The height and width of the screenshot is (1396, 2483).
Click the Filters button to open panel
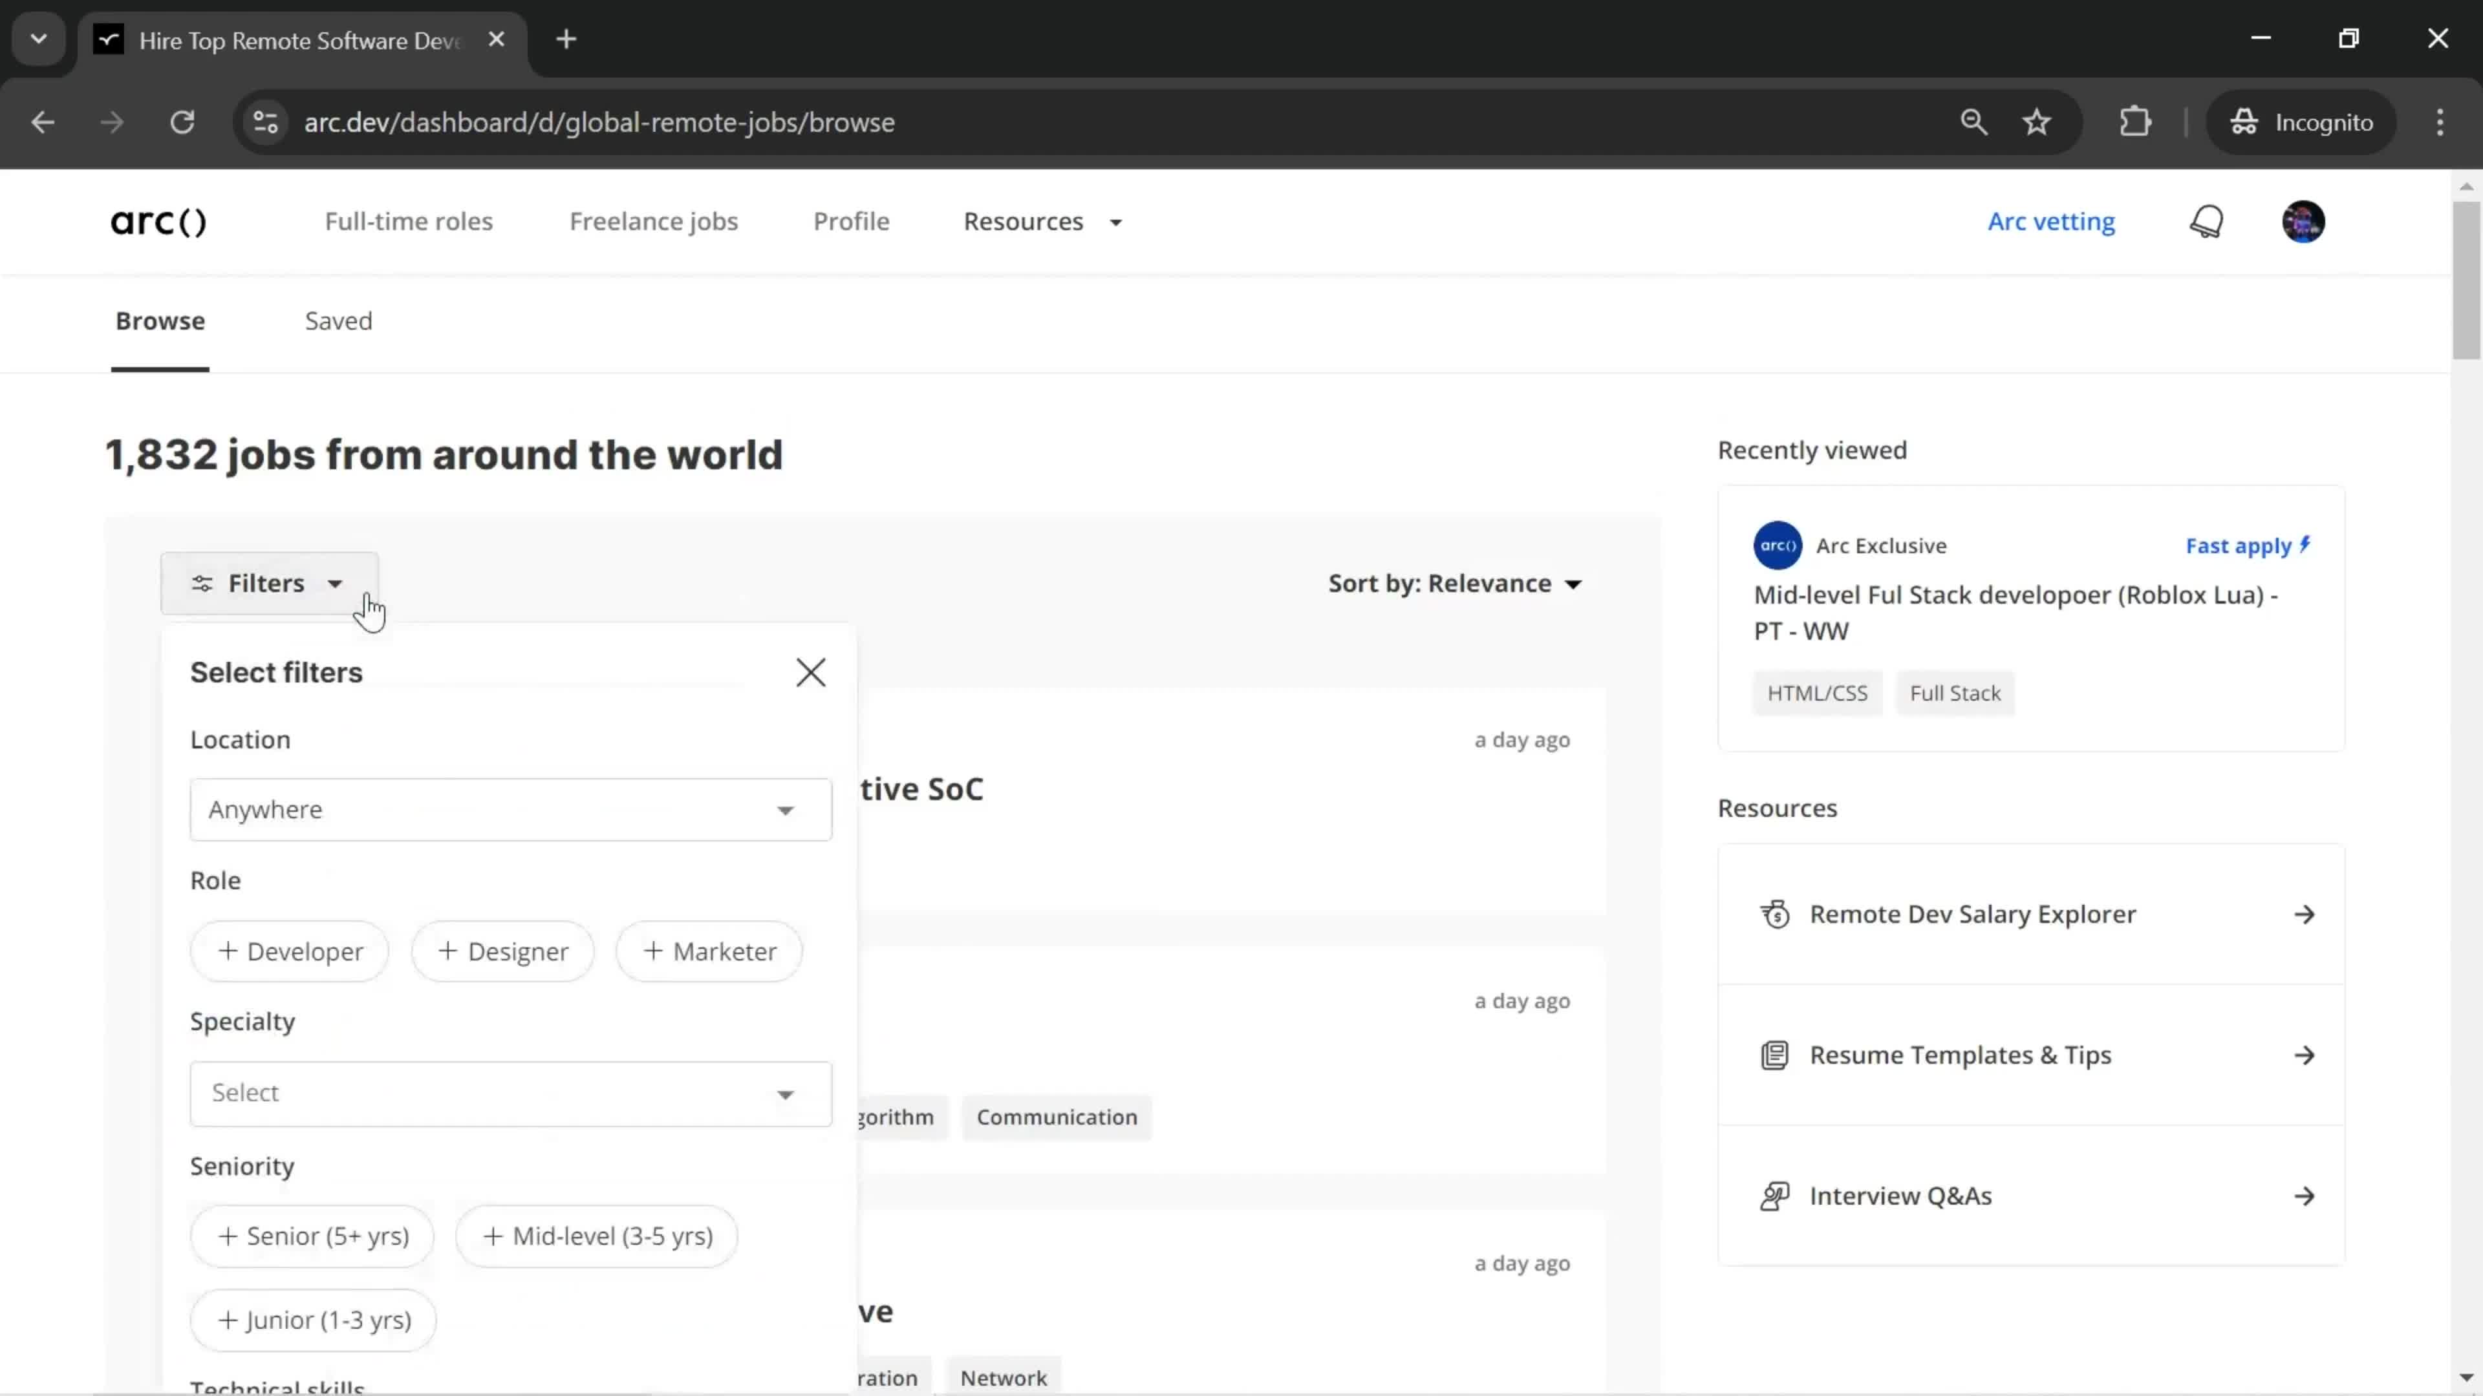tap(266, 581)
